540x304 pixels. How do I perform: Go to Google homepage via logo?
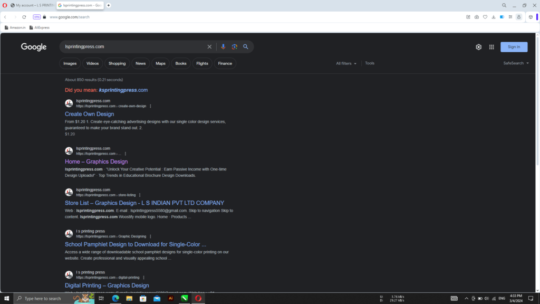[x=34, y=47]
